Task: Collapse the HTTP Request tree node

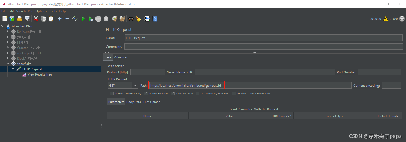Action: pyautogui.click(x=13, y=69)
